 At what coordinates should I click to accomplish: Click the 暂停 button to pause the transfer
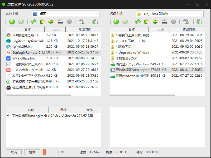(32, 152)
